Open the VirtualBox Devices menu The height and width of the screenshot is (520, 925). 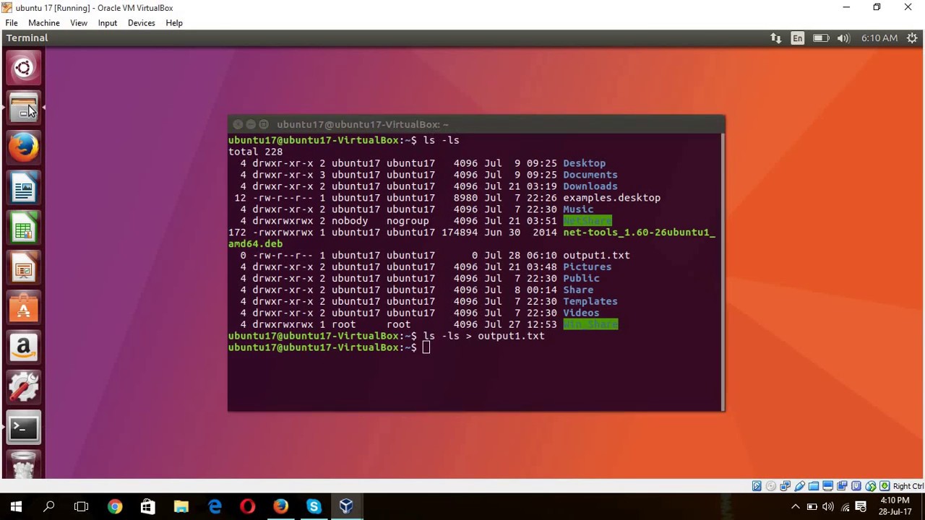coord(142,23)
